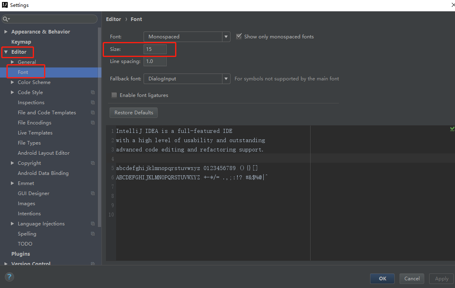
Task: Expand the Language Injections arrow
Action: tap(13, 224)
